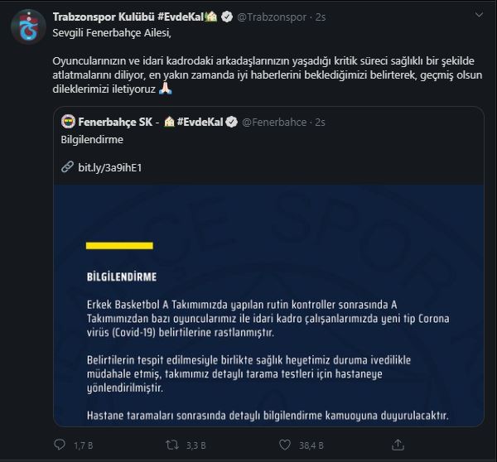The image size is (497, 462).
Task: Open the Trabzonspor profile avatar
Action: (x=28, y=27)
